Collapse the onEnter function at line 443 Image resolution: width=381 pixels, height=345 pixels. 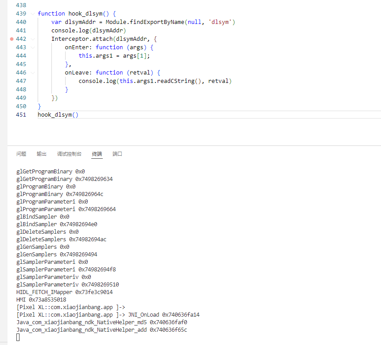[x=33, y=47]
